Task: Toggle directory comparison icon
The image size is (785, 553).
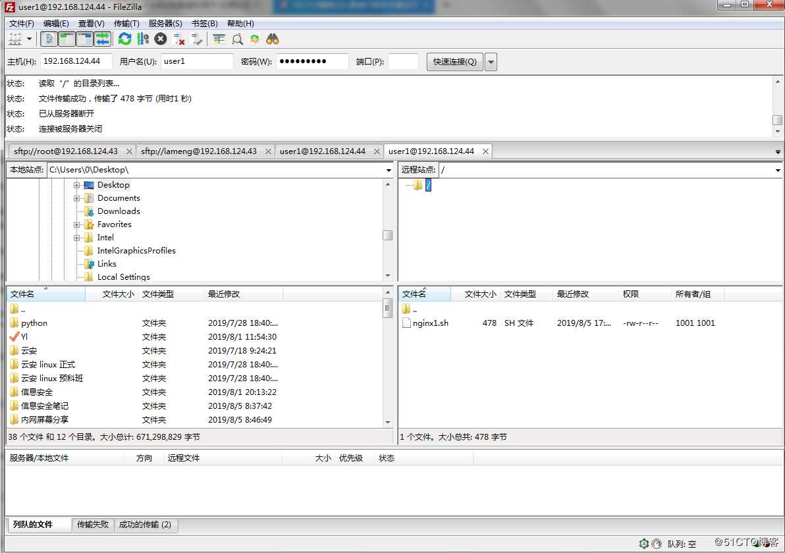Action: coord(237,39)
